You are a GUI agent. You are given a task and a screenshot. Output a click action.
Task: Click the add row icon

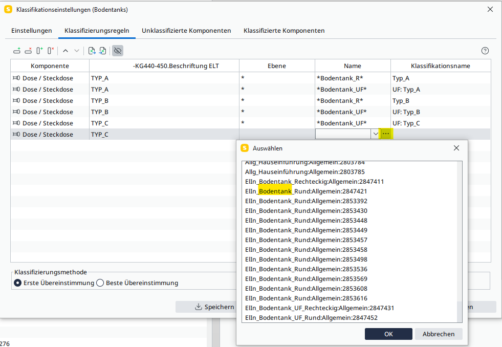tap(17, 51)
